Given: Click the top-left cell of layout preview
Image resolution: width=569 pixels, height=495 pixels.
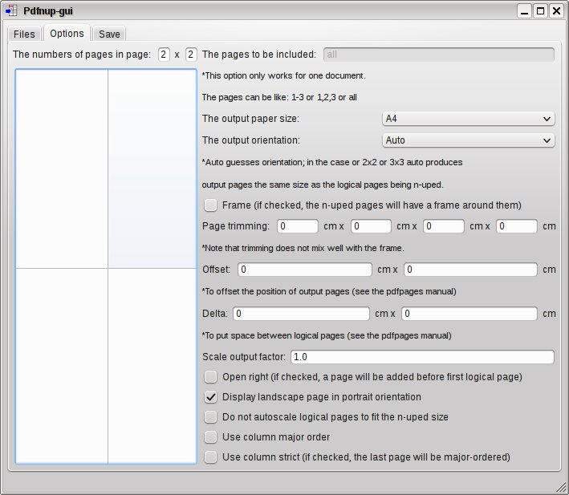Looking at the screenshot, I should (62, 169).
